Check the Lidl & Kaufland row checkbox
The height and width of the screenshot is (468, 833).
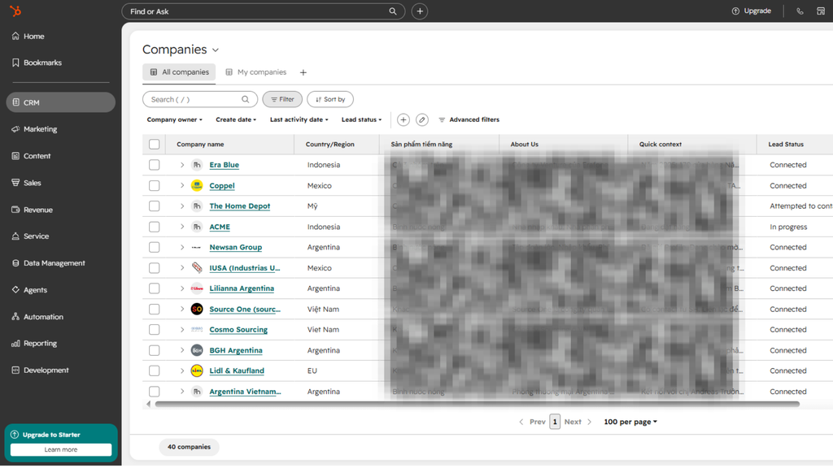click(154, 370)
